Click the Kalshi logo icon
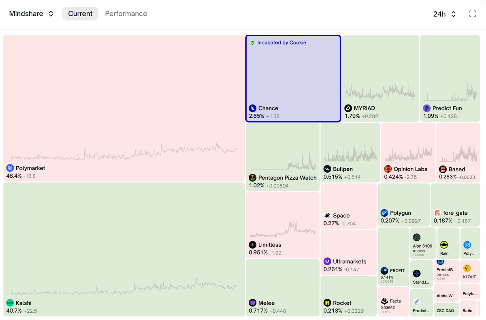486x320 pixels. 10,303
